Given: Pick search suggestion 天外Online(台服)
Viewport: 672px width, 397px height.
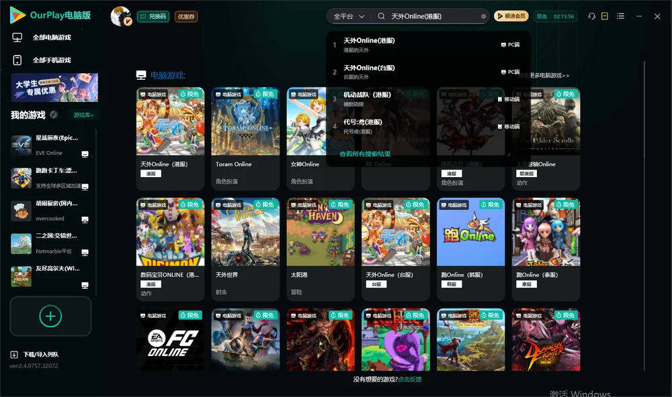Looking at the screenshot, I should (x=428, y=72).
